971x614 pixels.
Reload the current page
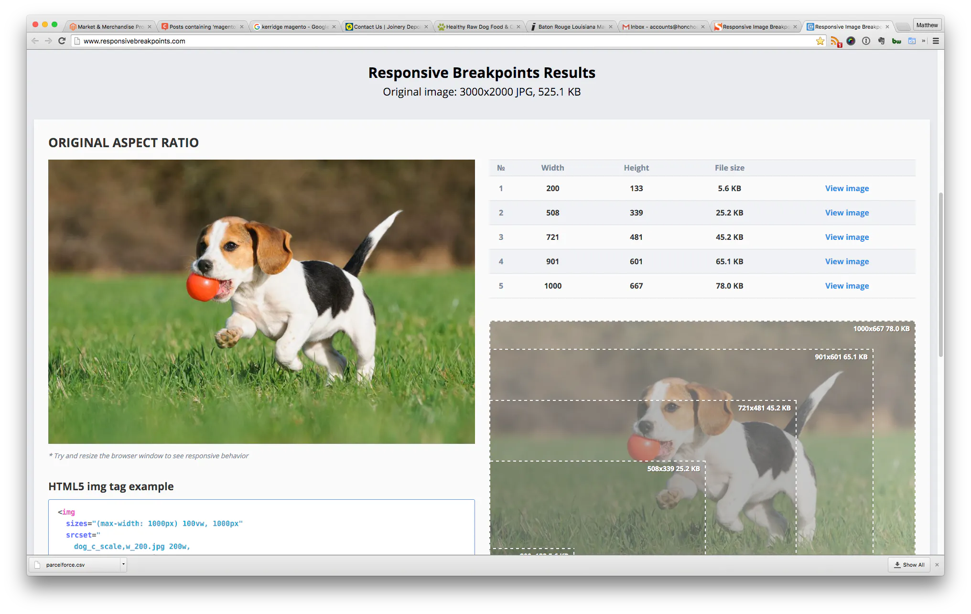62,41
